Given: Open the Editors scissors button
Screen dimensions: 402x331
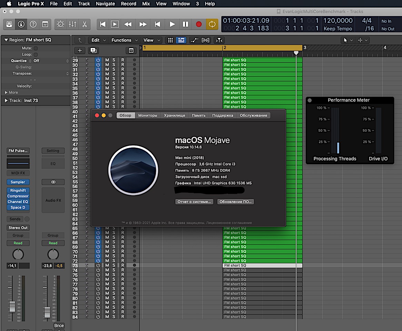Looking at the screenshot, I should (x=84, y=24).
